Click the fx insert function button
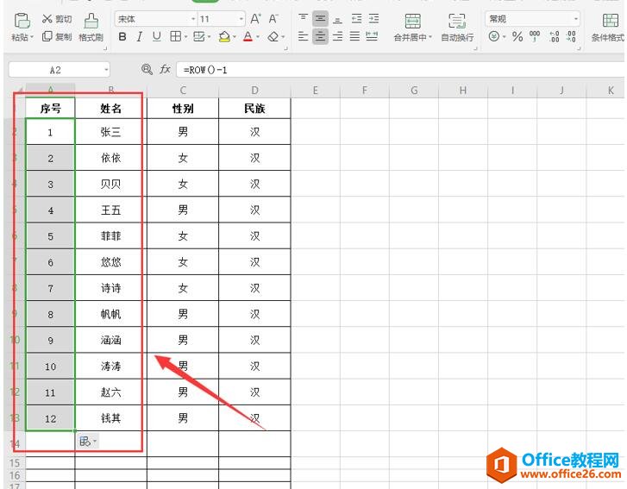 click(x=165, y=70)
